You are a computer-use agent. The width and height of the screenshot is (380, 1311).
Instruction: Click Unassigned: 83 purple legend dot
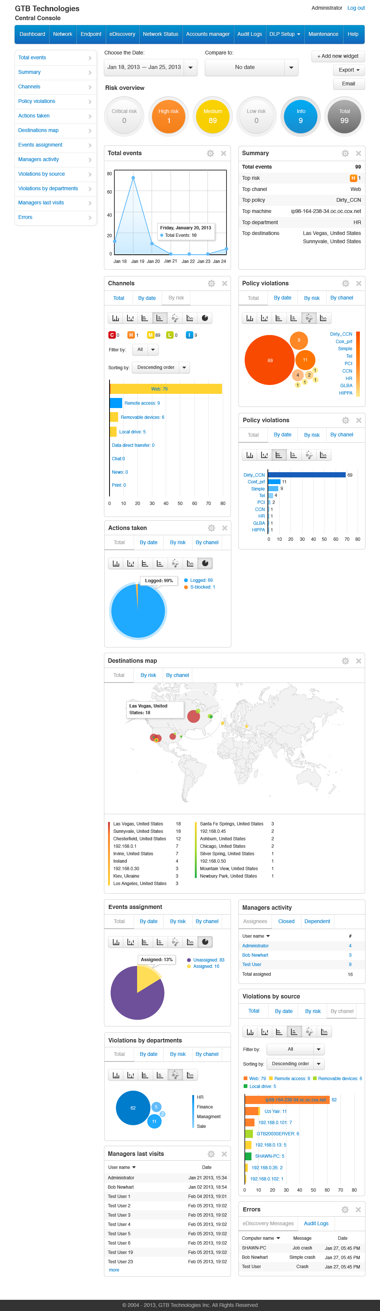click(189, 960)
